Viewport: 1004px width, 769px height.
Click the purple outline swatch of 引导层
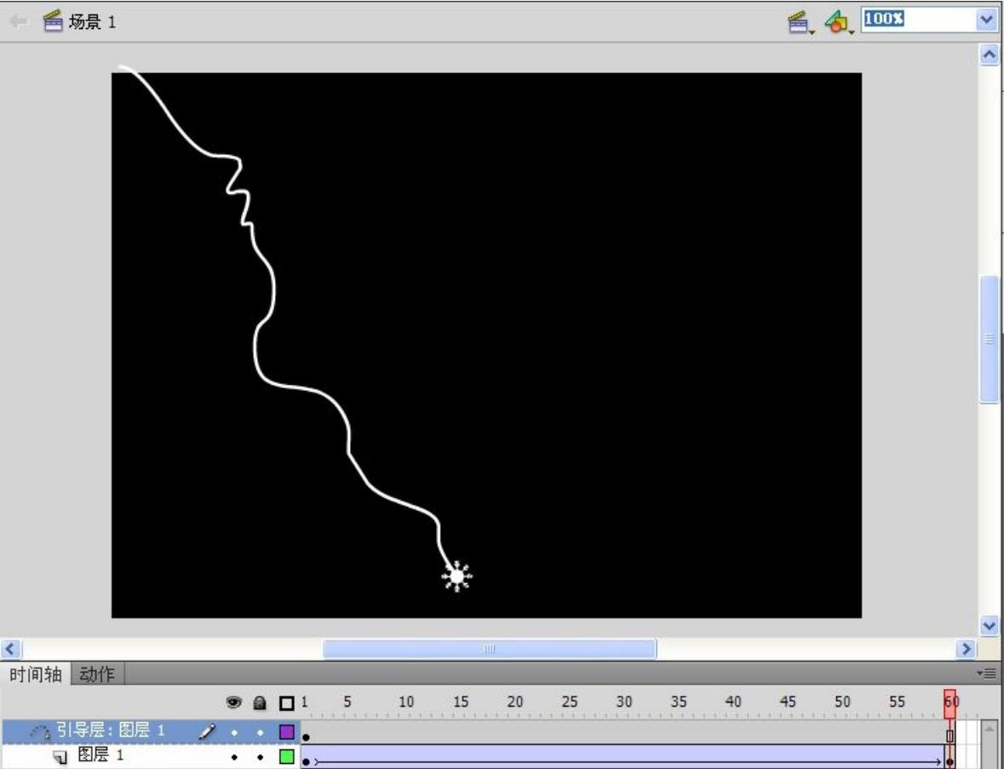[x=287, y=732]
